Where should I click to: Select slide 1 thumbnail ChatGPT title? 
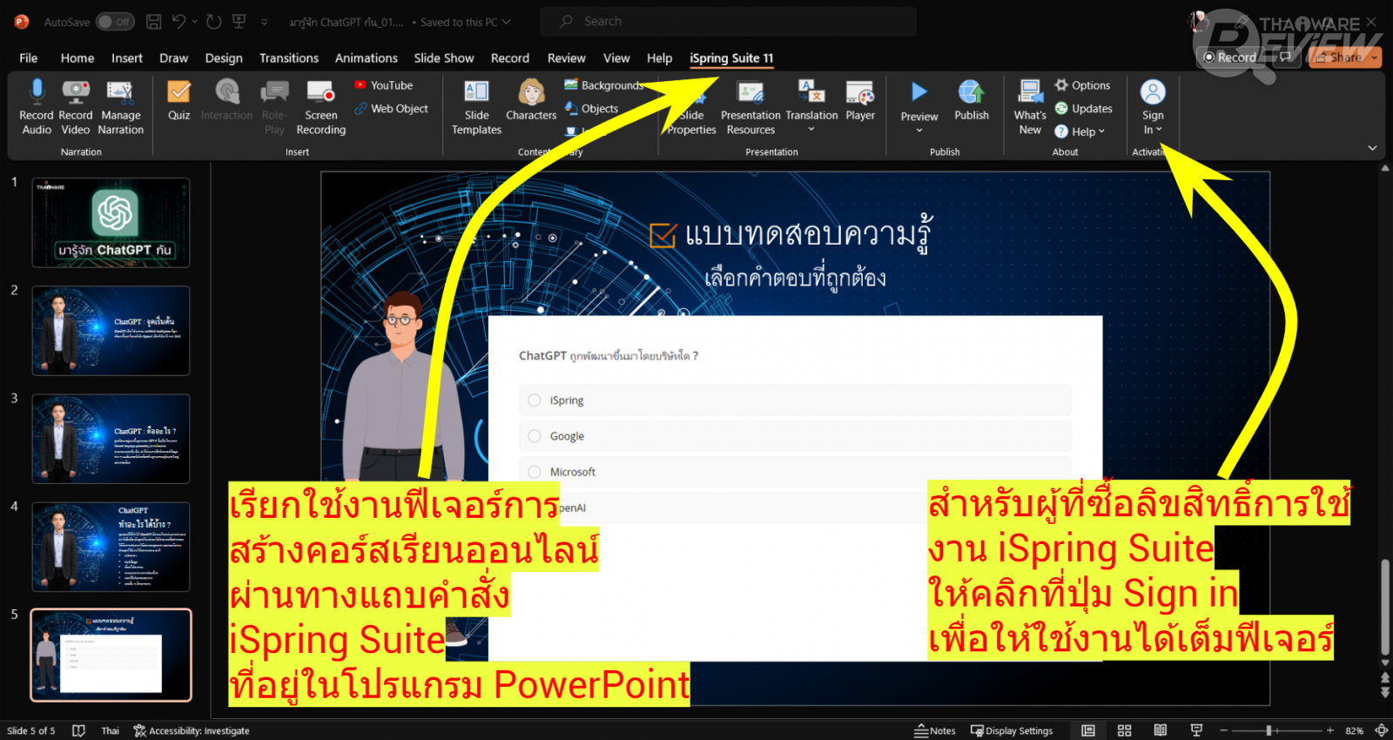111,222
